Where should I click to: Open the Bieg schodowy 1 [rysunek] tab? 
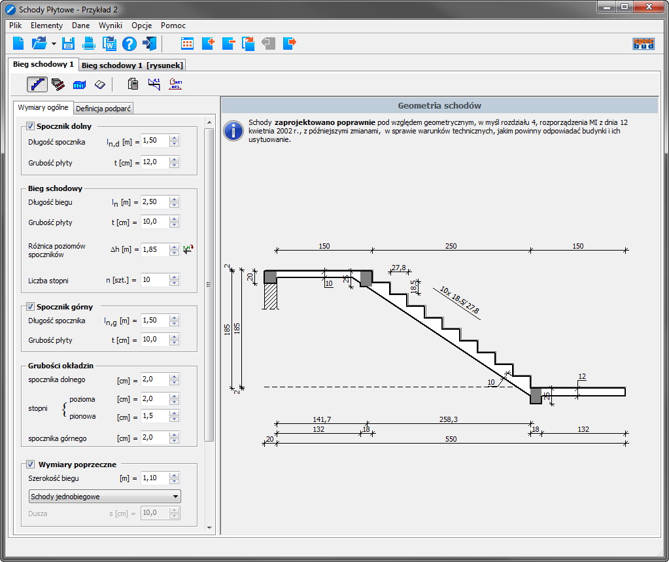coord(133,65)
